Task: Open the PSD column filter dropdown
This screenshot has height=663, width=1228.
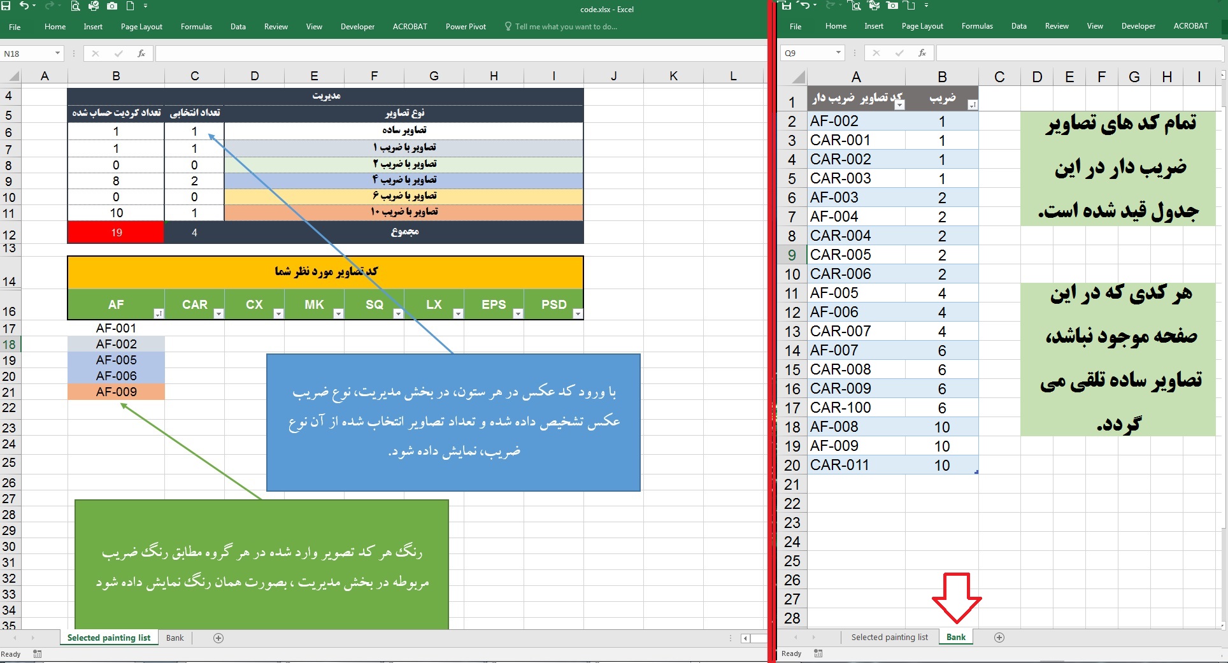Action: coord(578,313)
